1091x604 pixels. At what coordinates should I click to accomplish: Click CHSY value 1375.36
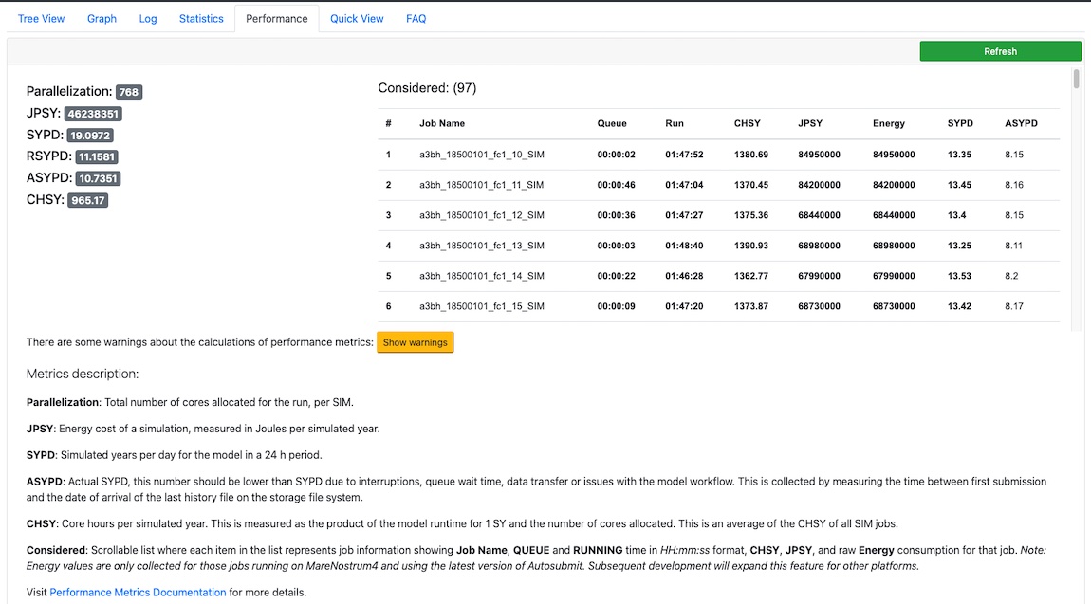click(x=750, y=215)
